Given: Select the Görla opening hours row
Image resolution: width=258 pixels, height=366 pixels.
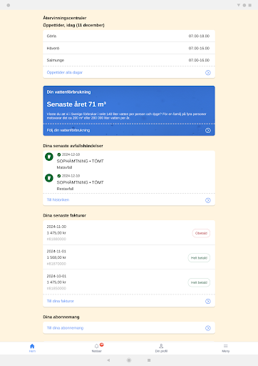Looking at the screenshot, I should (129, 36).
